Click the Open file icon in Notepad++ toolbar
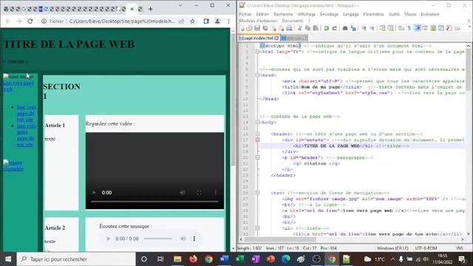Image resolution: width=473 pixels, height=266 pixels. [249, 28]
